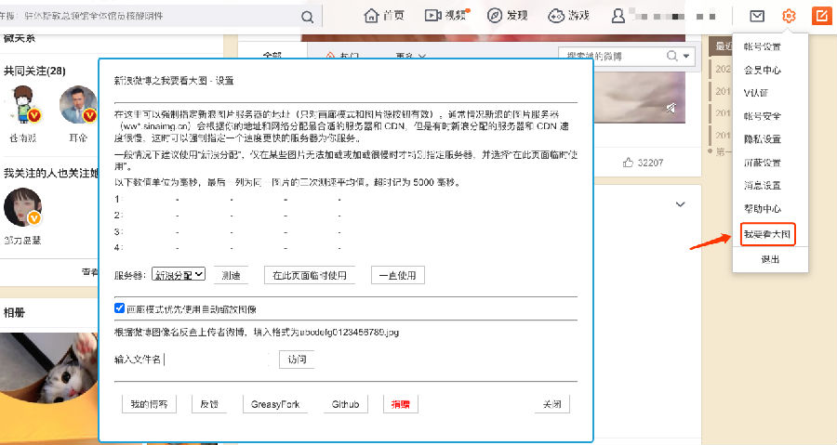This screenshot has height=445, width=837.
Task: Click the 输入文件名 filename input field
Action: 221,359
